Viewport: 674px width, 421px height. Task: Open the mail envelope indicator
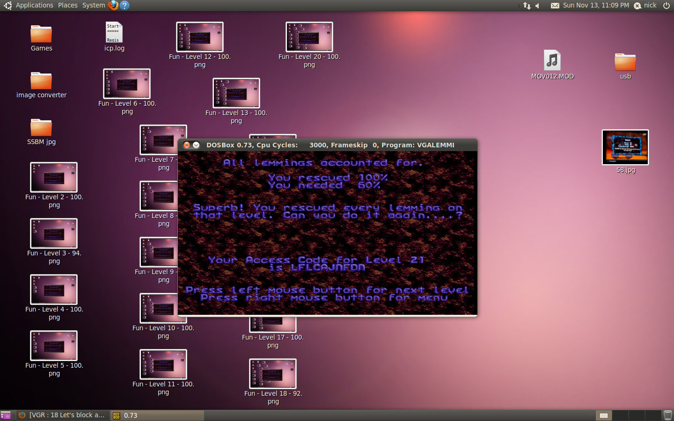click(555, 6)
